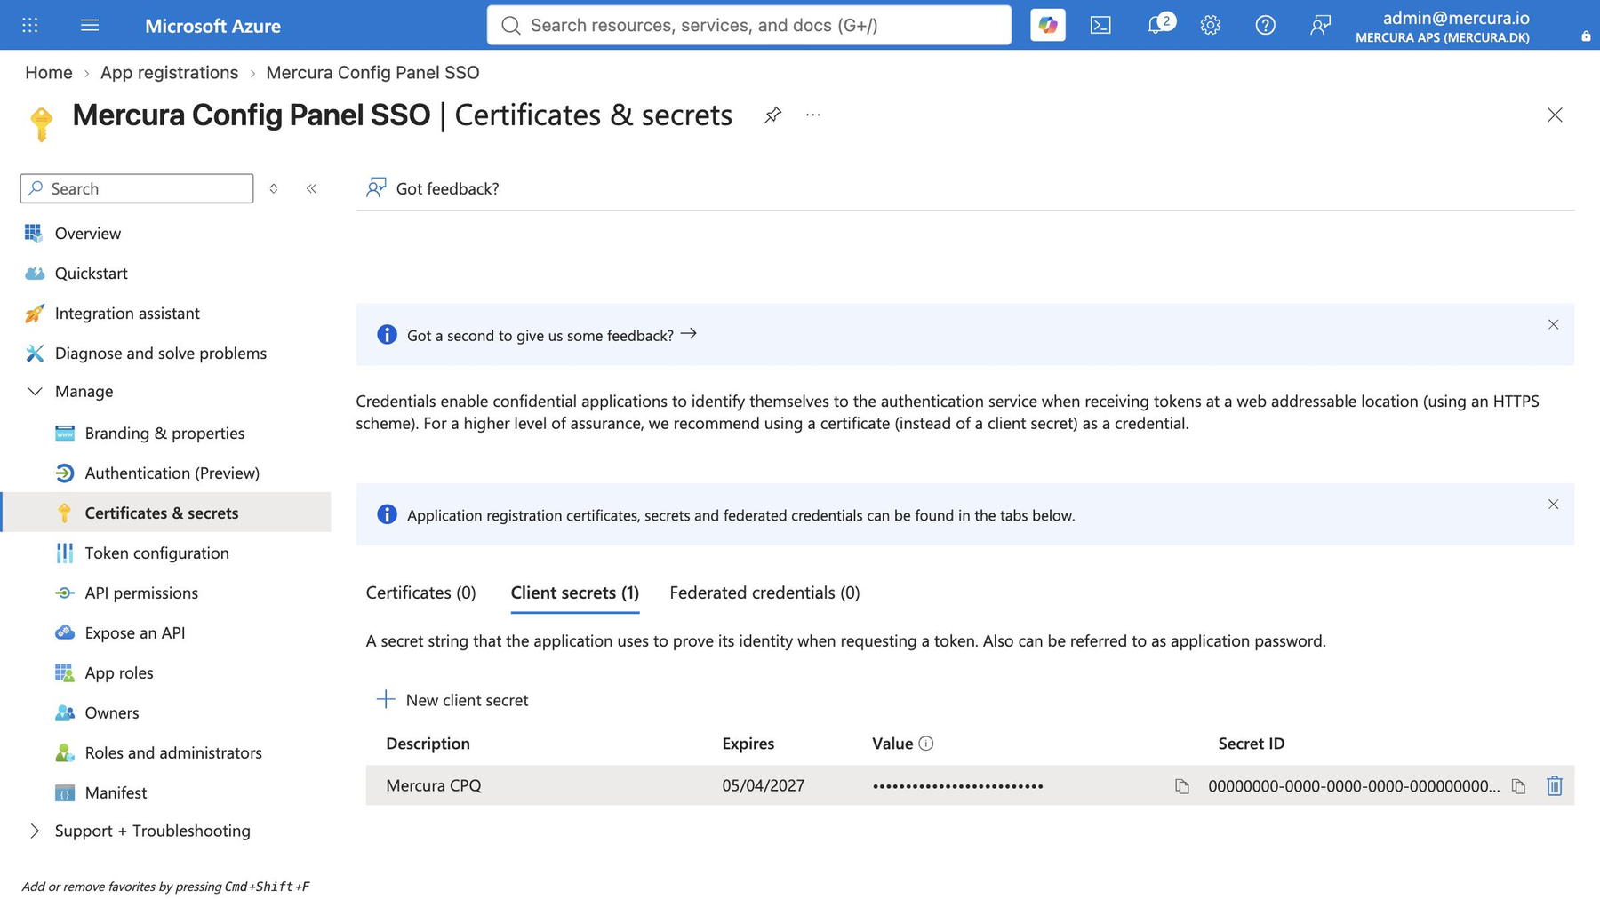Open the notifications bell
This screenshot has height=899, width=1600.
(1156, 25)
